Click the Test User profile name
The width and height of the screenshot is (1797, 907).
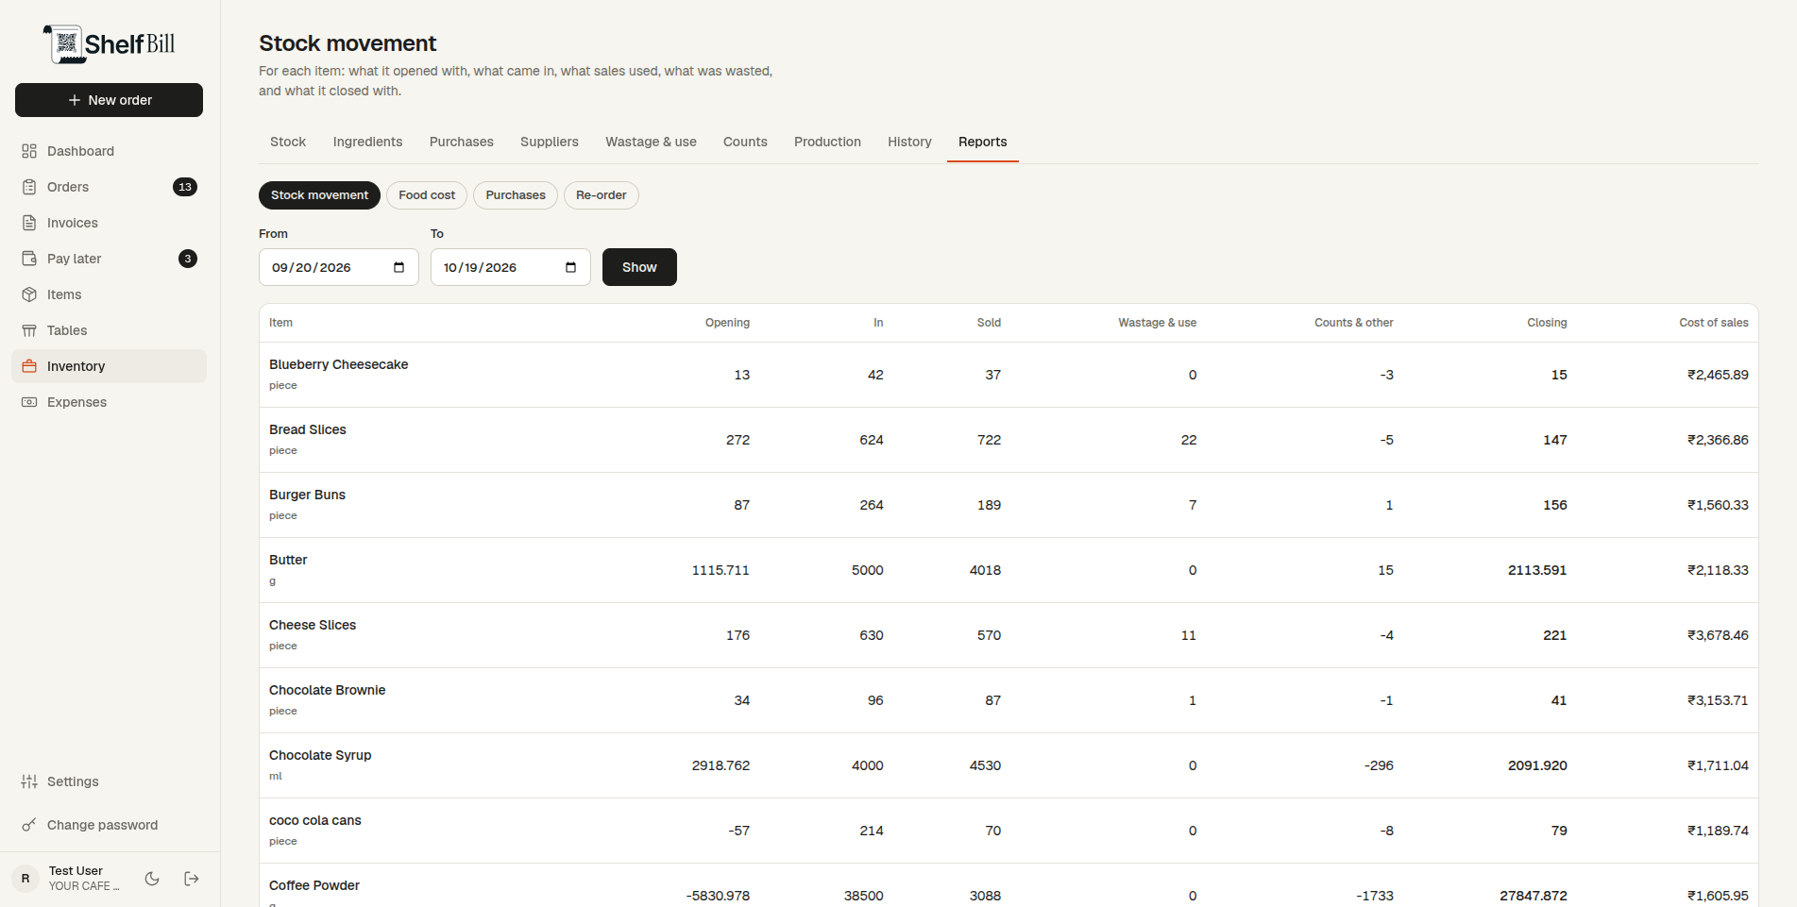tap(76, 871)
